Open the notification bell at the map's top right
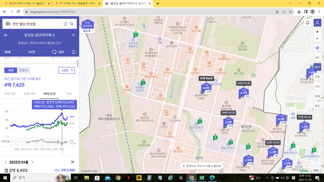 click(307, 23)
